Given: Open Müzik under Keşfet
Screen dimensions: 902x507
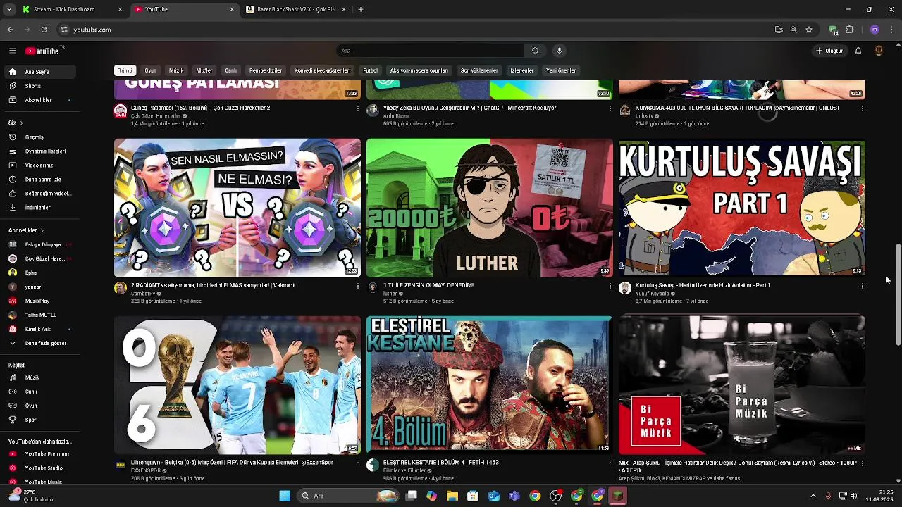Looking at the screenshot, I should tap(41, 377).
